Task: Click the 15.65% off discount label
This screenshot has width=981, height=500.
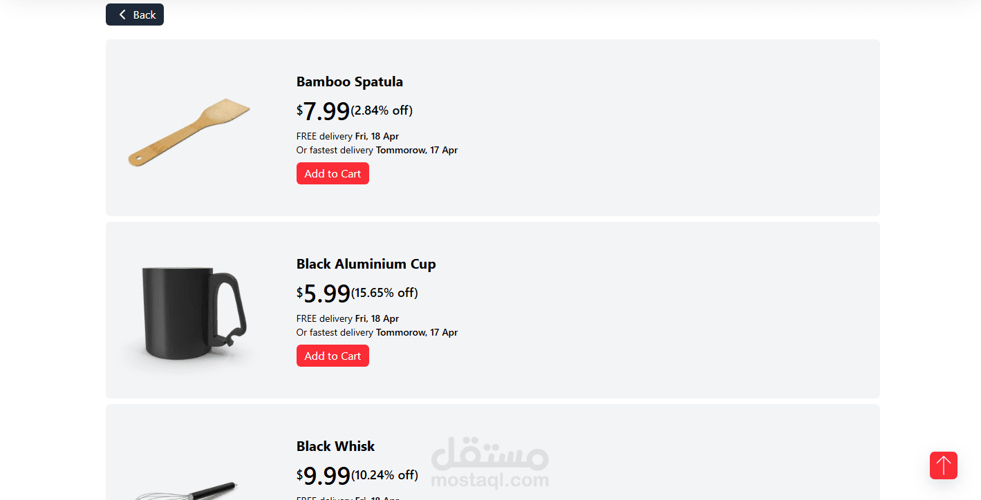Action: coord(384,293)
